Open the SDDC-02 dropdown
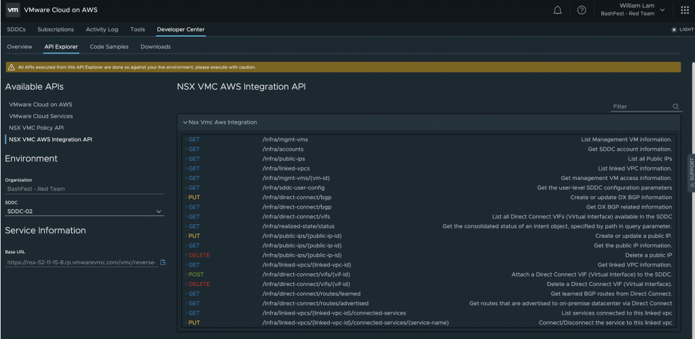Screen dimensions: 695x339 click(x=84, y=212)
